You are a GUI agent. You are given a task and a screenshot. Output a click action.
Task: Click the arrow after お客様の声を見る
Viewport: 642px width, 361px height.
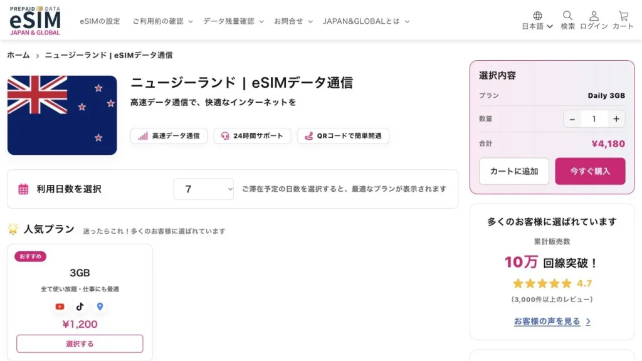588,322
